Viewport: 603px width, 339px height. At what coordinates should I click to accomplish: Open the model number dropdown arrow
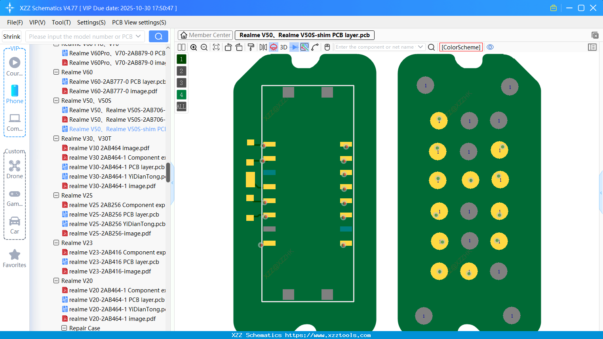pos(138,36)
